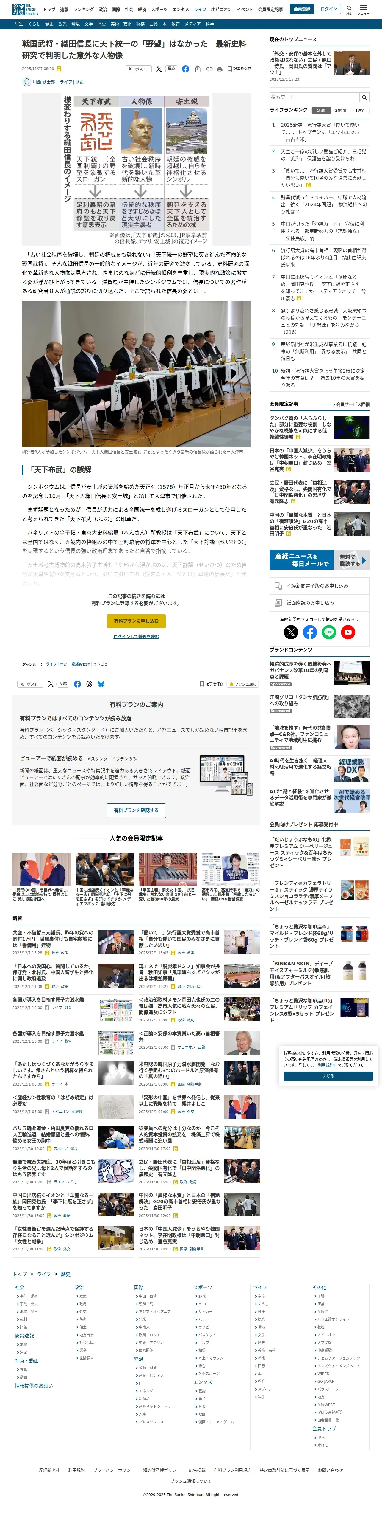The height and width of the screenshot is (1516, 382).
Task: Click author name 川西 健士郎
Action: (43, 82)
